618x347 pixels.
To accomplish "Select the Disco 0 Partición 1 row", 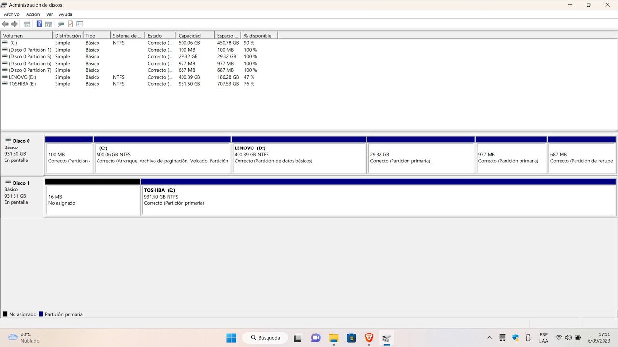I will point(140,50).
